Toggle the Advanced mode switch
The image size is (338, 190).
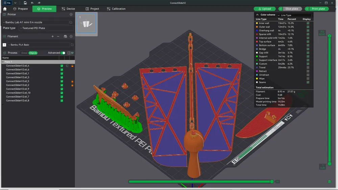point(63,53)
